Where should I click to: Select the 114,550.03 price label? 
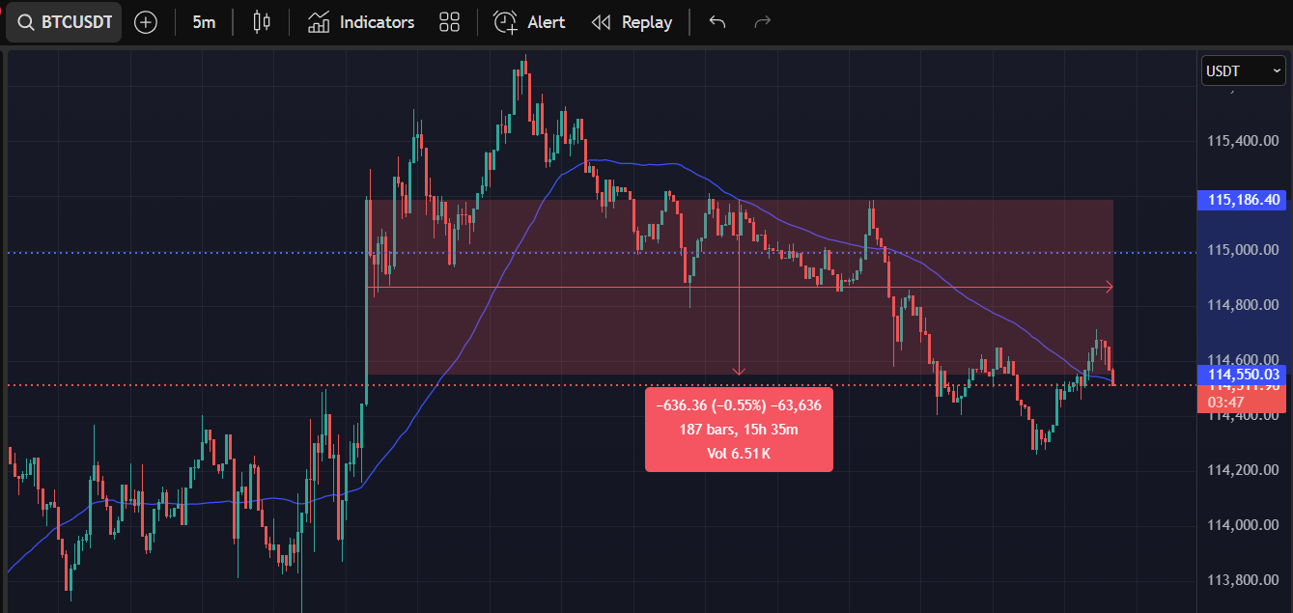(1244, 374)
